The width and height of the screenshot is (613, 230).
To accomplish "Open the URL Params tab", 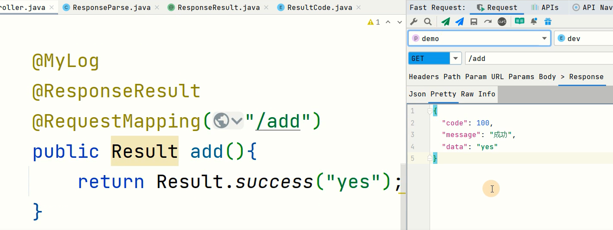I will (512, 77).
